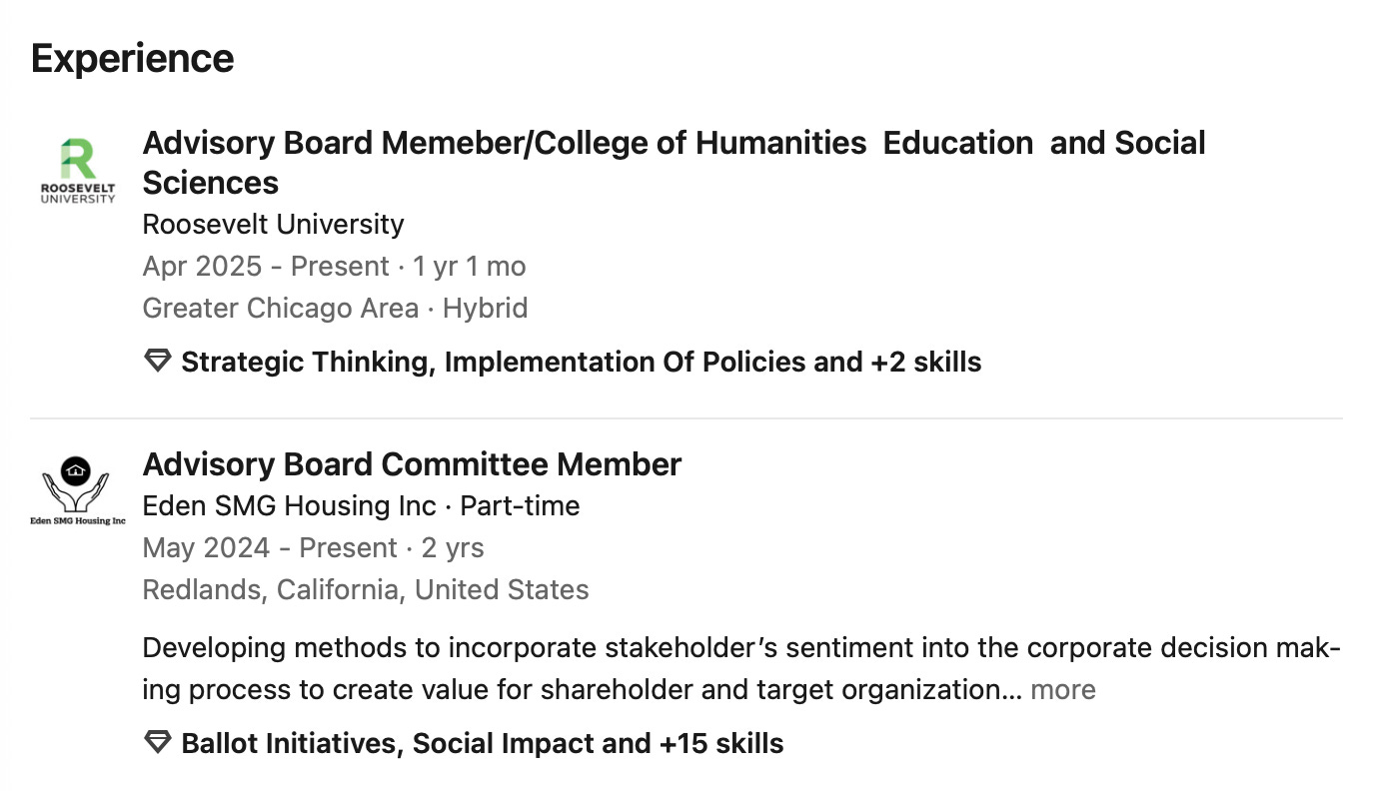Open Strategic Thinking and +2 skills link
This screenshot has height=791, width=1375.
coord(581,362)
